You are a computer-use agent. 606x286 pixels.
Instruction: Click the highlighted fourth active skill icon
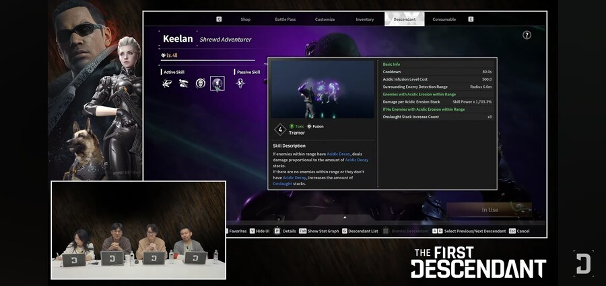217,83
